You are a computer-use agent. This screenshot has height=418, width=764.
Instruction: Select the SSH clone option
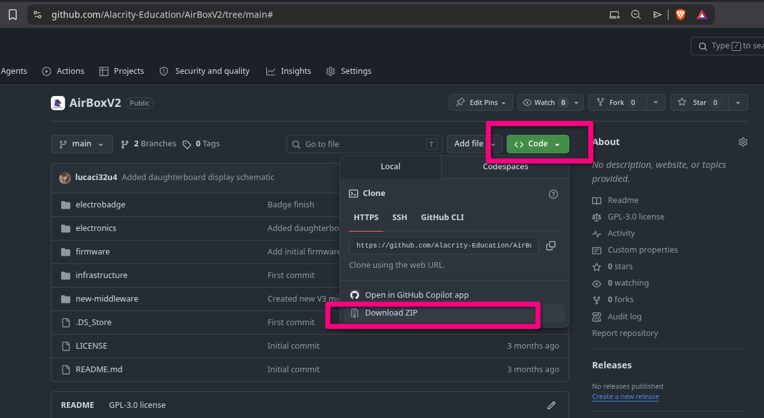[x=400, y=218]
